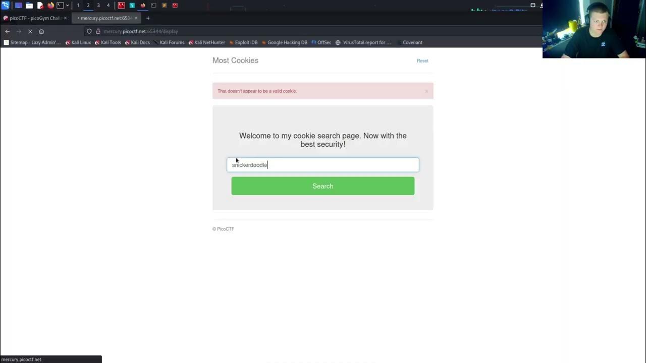The width and height of the screenshot is (646, 363).
Task: Click the green Search button
Action: click(323, 186)
